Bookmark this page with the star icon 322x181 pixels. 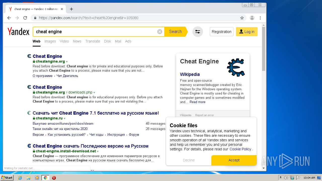click(x=242, y=18)
